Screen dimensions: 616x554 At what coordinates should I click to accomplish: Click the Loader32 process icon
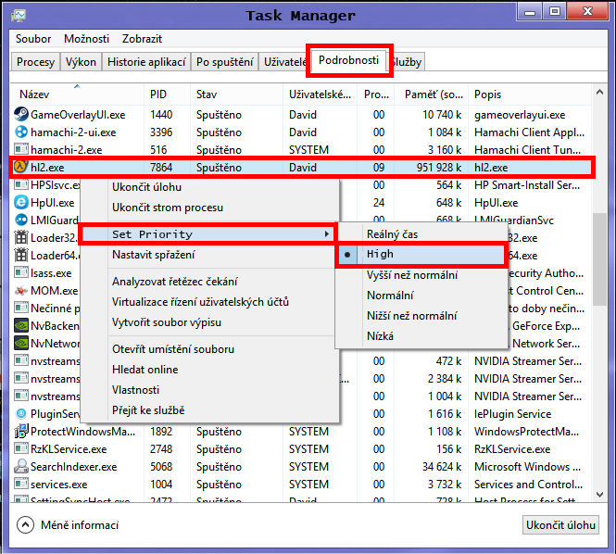(20, 238)
